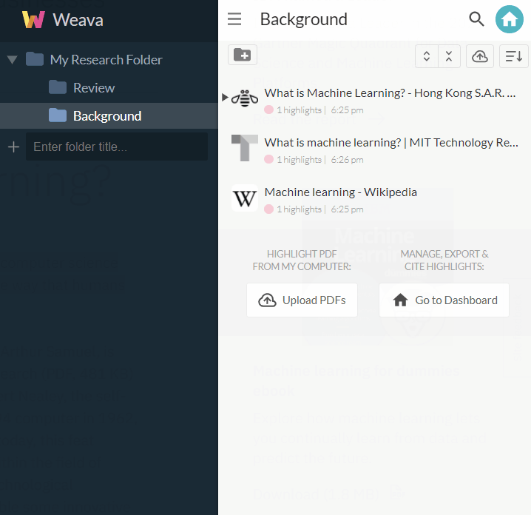Viewport: 531px width, 515px height.
Task: Click the 'Background' header title
Action: point(304,19)
